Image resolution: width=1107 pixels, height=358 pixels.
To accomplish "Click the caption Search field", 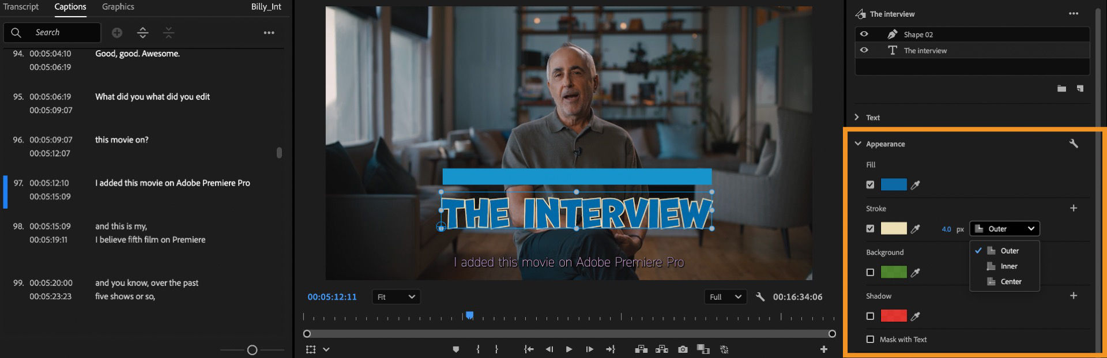I will point(52,32).
